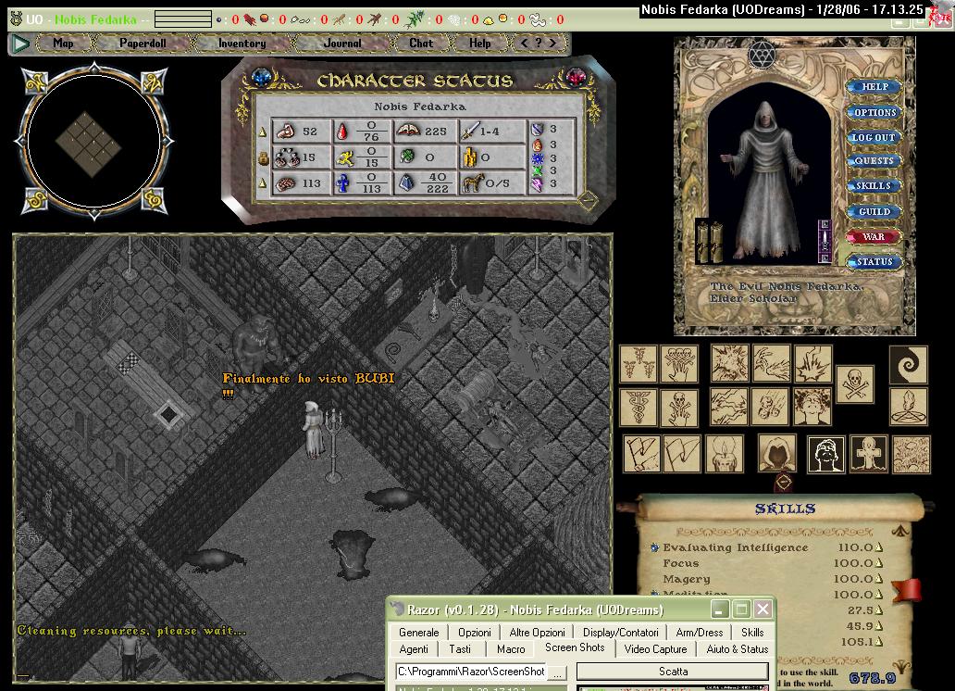Toggle lock arrow beside 45.9 skill value
Image resolution: width=955 pixels, height=691 pixels.
click(x=879, y=626)
